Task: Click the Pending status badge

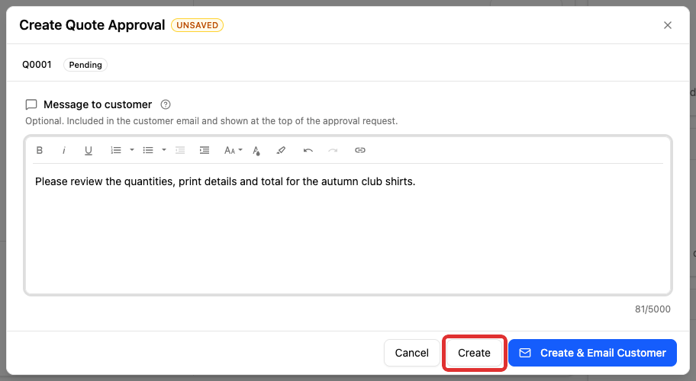Action: click(x=85, y=65)
